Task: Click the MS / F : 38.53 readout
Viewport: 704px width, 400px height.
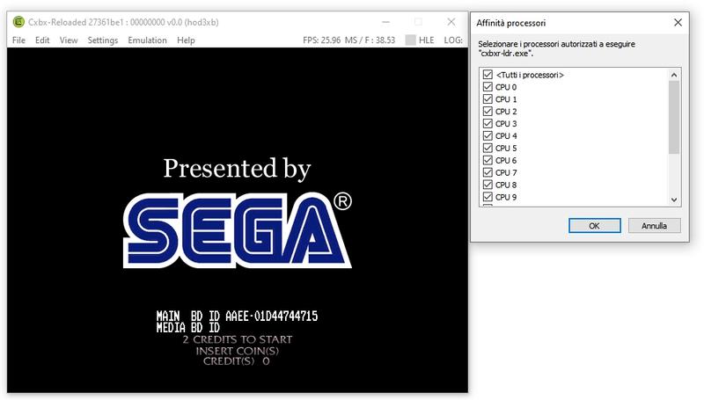Action: [370, 40]
